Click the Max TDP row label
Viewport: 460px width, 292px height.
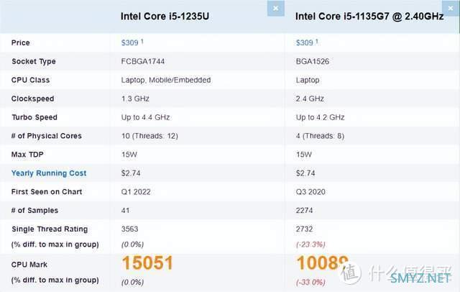click(27, 155)
